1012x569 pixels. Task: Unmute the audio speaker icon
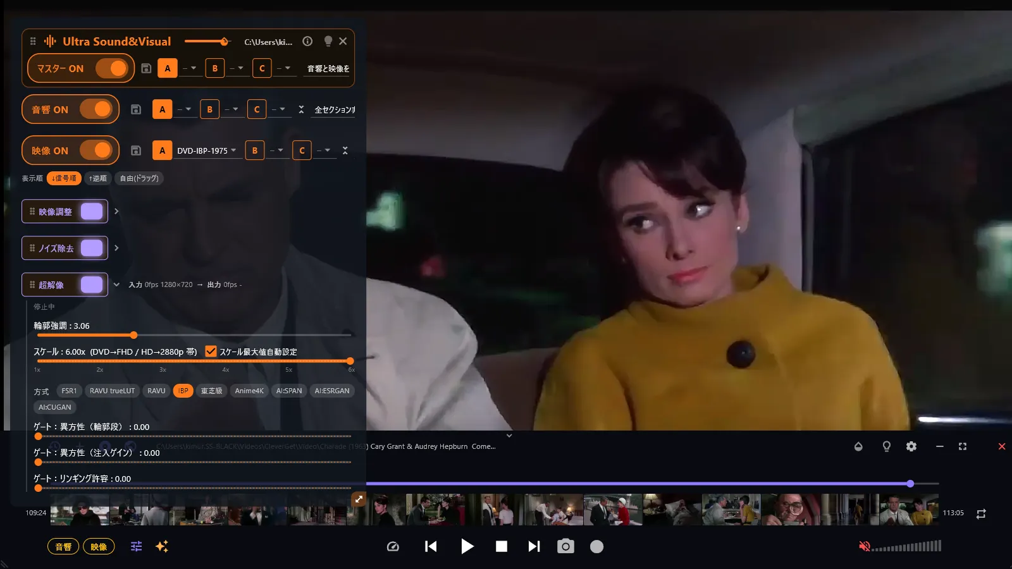[x=864, y=546]
